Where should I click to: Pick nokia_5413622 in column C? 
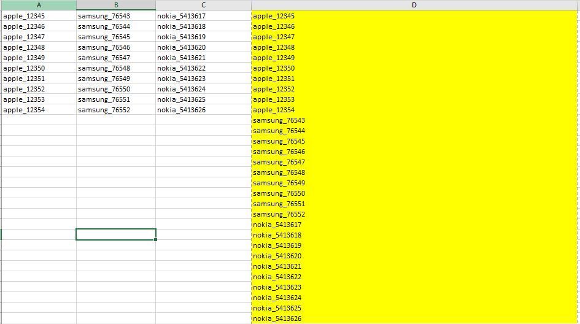[203, 68]
